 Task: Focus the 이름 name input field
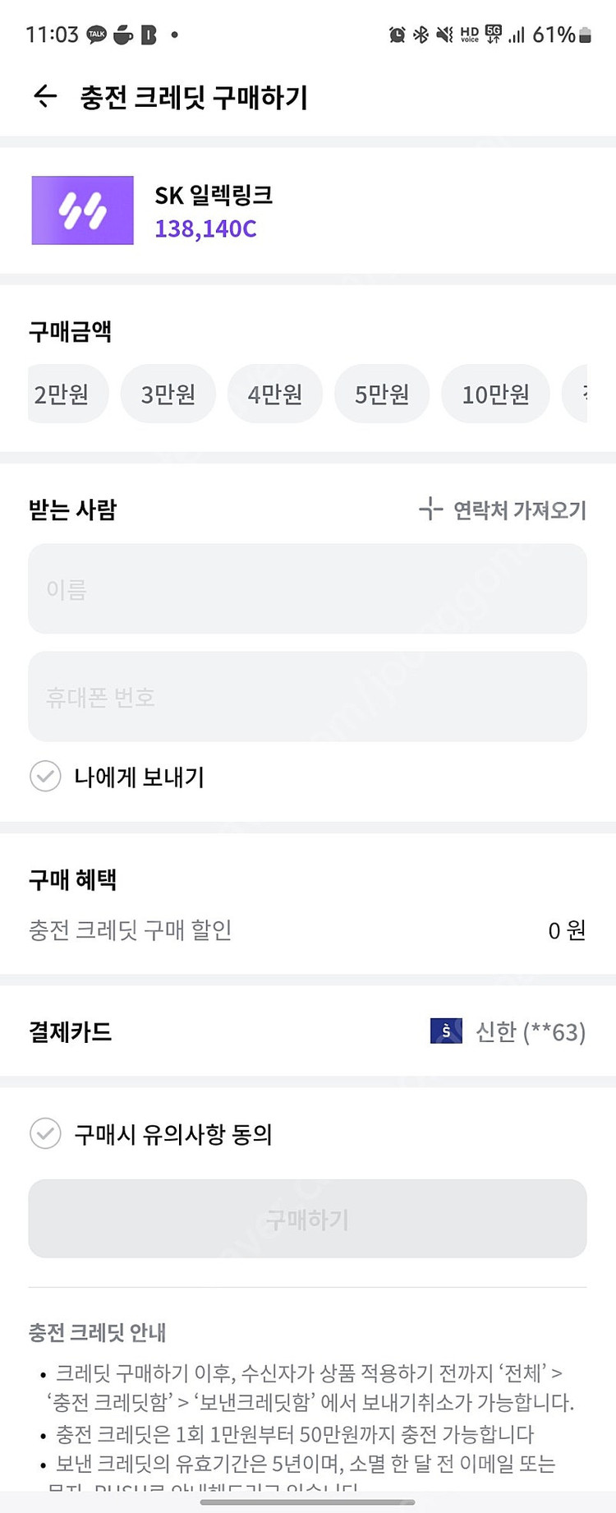tap(307, 588)
